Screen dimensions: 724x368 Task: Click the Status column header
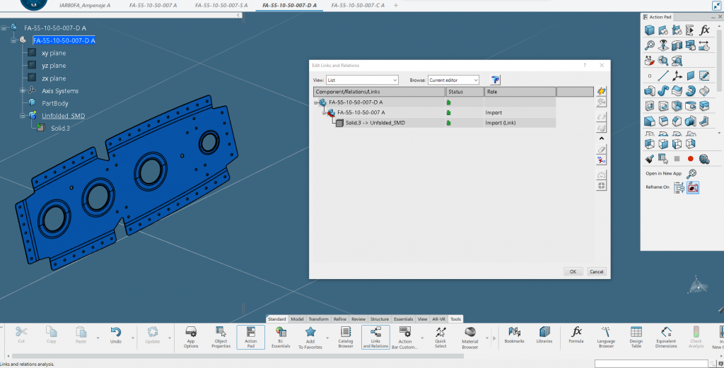465,92
